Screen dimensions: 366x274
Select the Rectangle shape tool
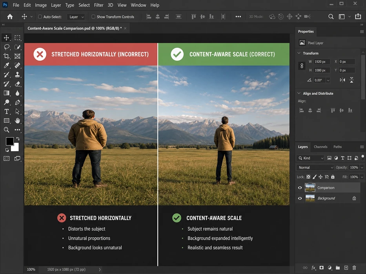coord(7,121)
